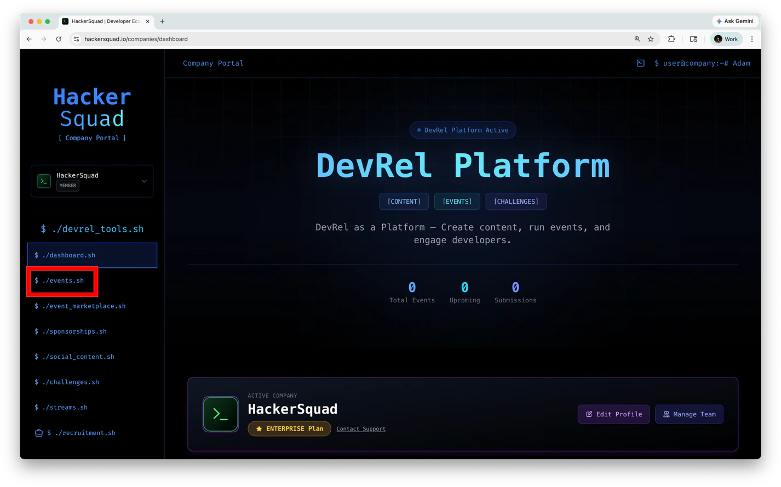
Task: Click the [CHALLENGES] tag button
Action: pyautogui.click(x=516, y=202)
